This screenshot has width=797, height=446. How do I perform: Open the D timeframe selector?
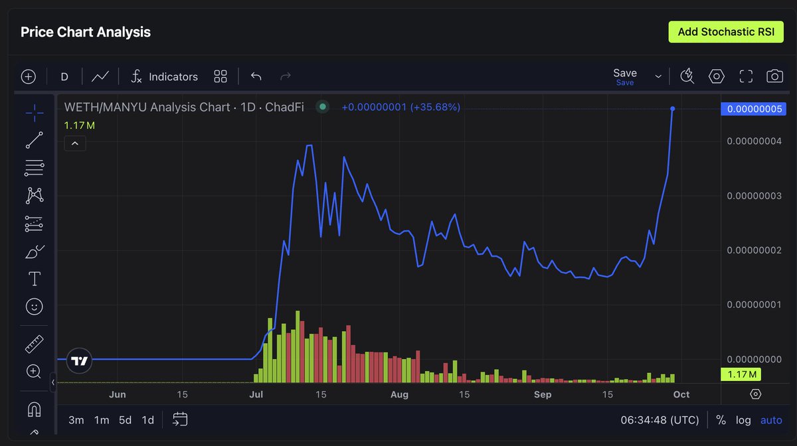(x=64, y=76)
